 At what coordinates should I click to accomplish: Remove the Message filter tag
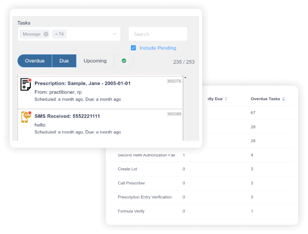46,34
